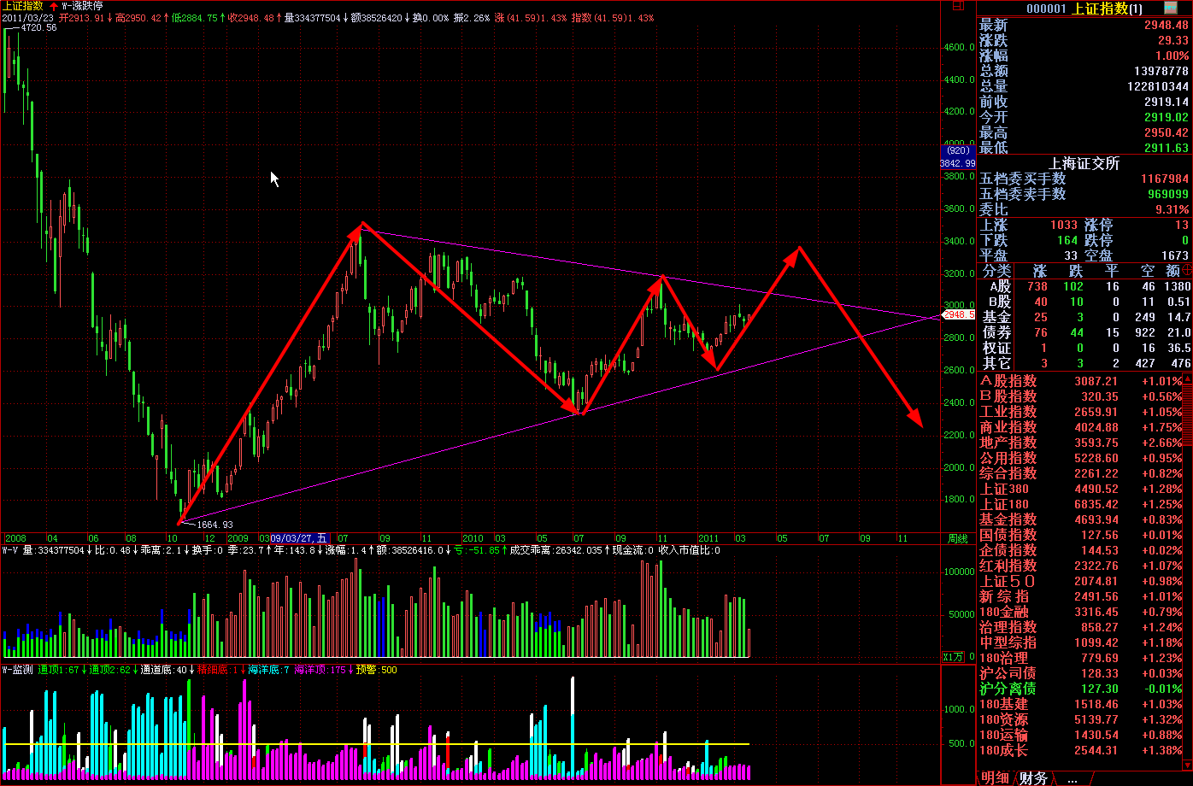Image resolution: width=1193 pixels, height=786 pixels.
Task: Open the 财务 tab
Action: click(x=1033, y=777)
